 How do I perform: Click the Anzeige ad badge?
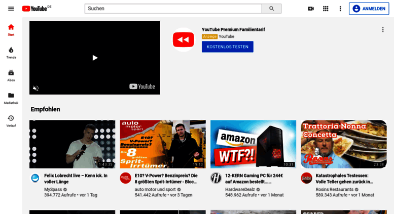(x=209, y=36)
